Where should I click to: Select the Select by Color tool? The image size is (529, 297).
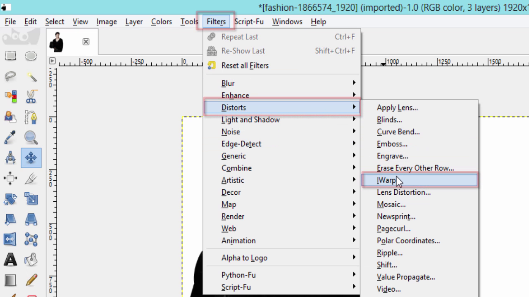click(x=10, y=97)
